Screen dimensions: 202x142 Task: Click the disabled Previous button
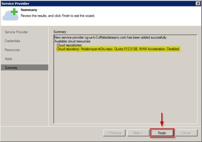pos(114,133)
